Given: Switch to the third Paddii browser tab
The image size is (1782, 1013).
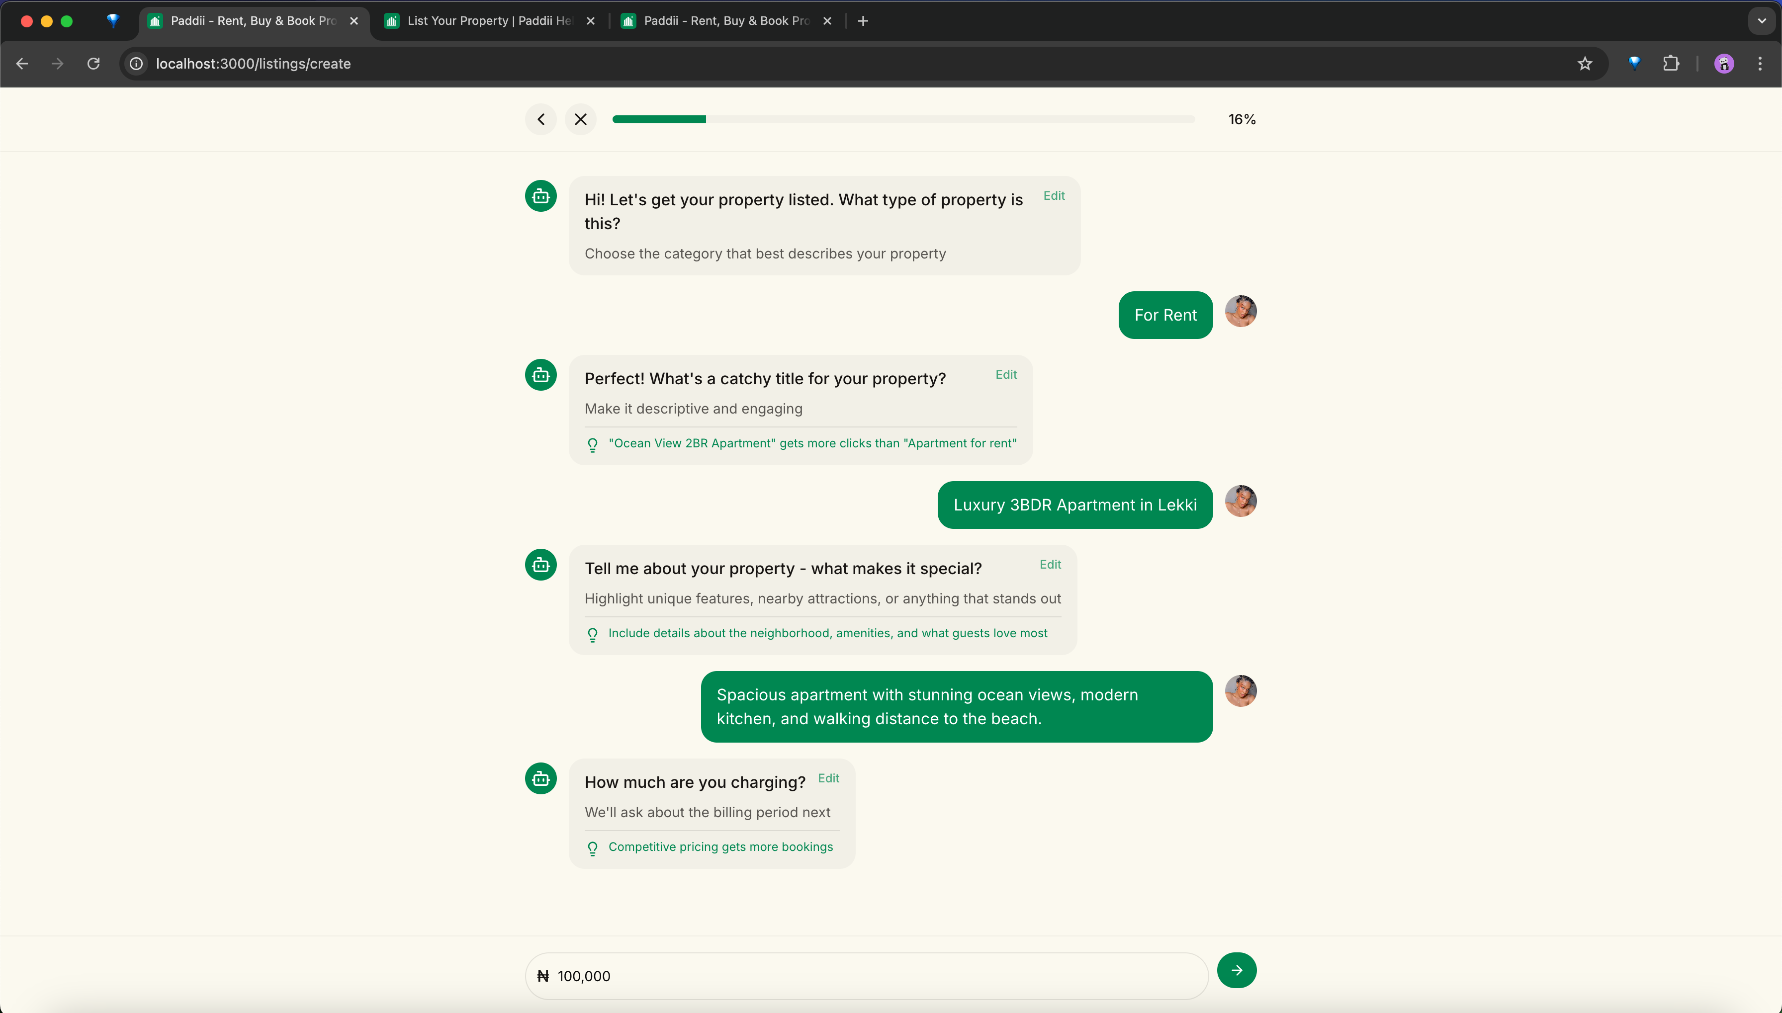Looking at the screenshot, I should pos(726,21).
